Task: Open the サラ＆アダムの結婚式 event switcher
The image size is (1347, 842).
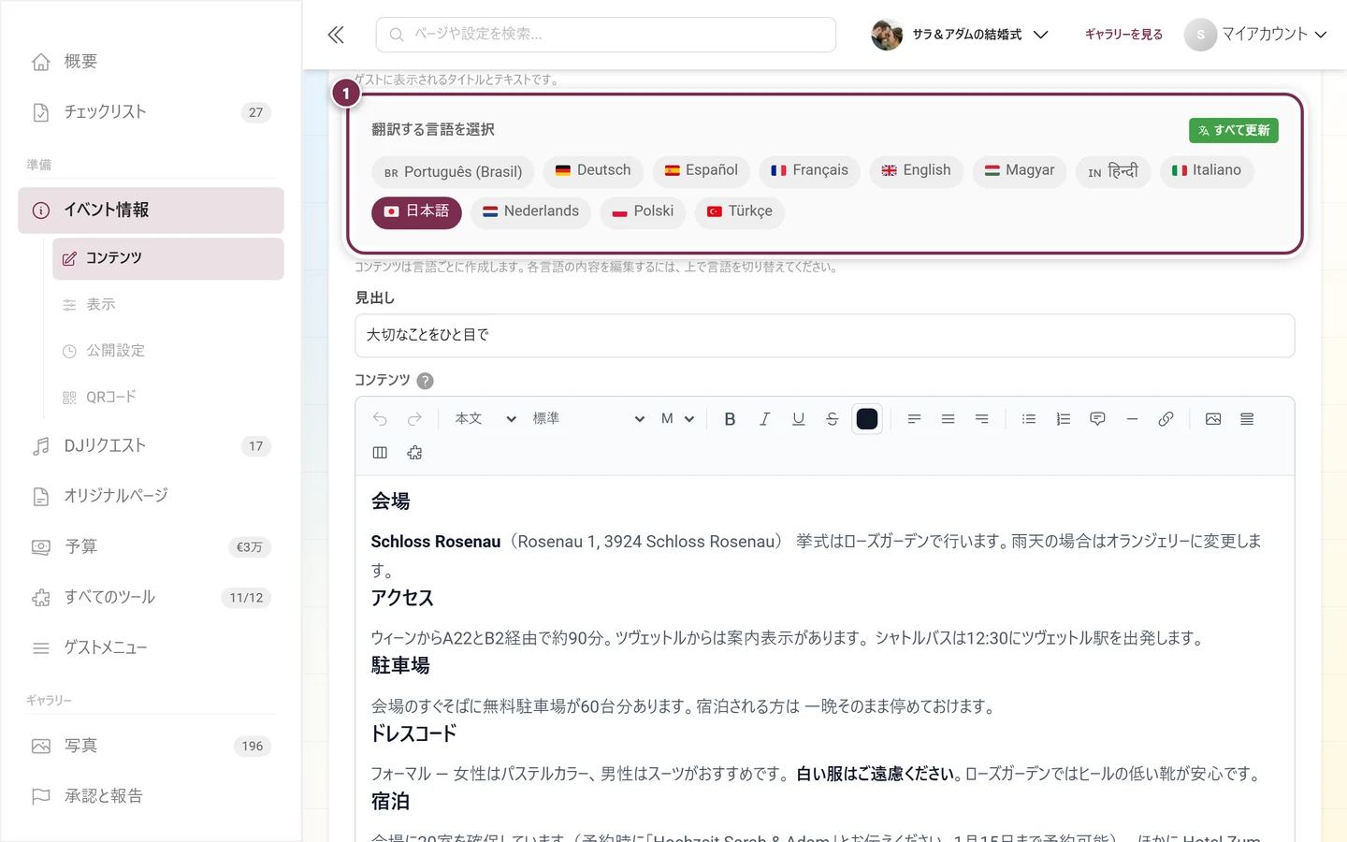Action: 959,35
